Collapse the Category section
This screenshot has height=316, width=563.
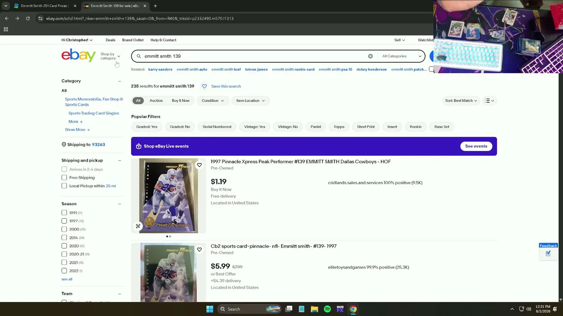[x=120, y=81]
